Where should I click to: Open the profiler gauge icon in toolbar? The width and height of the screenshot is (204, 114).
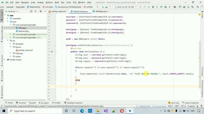[161, 7]
